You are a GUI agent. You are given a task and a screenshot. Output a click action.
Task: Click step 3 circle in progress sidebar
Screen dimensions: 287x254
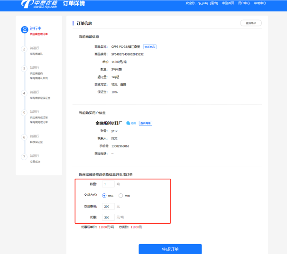24,69
